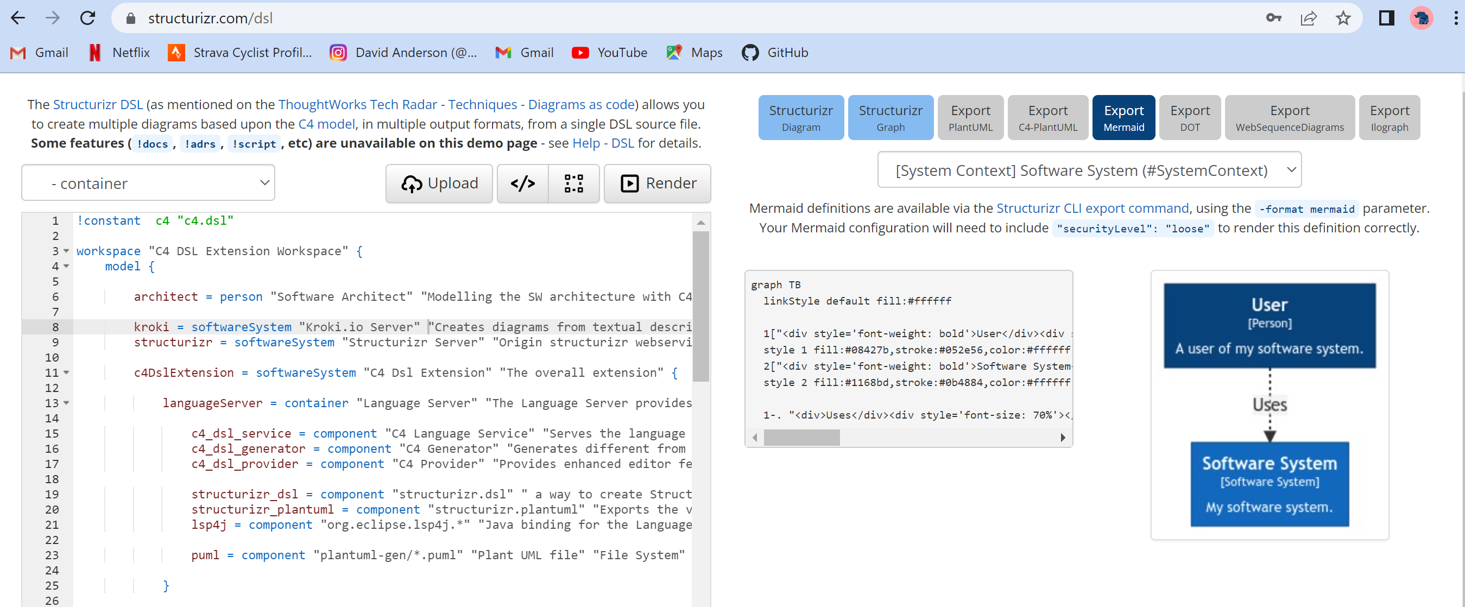Viewport: 1465px width, 607px height.
Task: Open the '- container' diagram selector dropdown
Action: click(x=148, y=182)
